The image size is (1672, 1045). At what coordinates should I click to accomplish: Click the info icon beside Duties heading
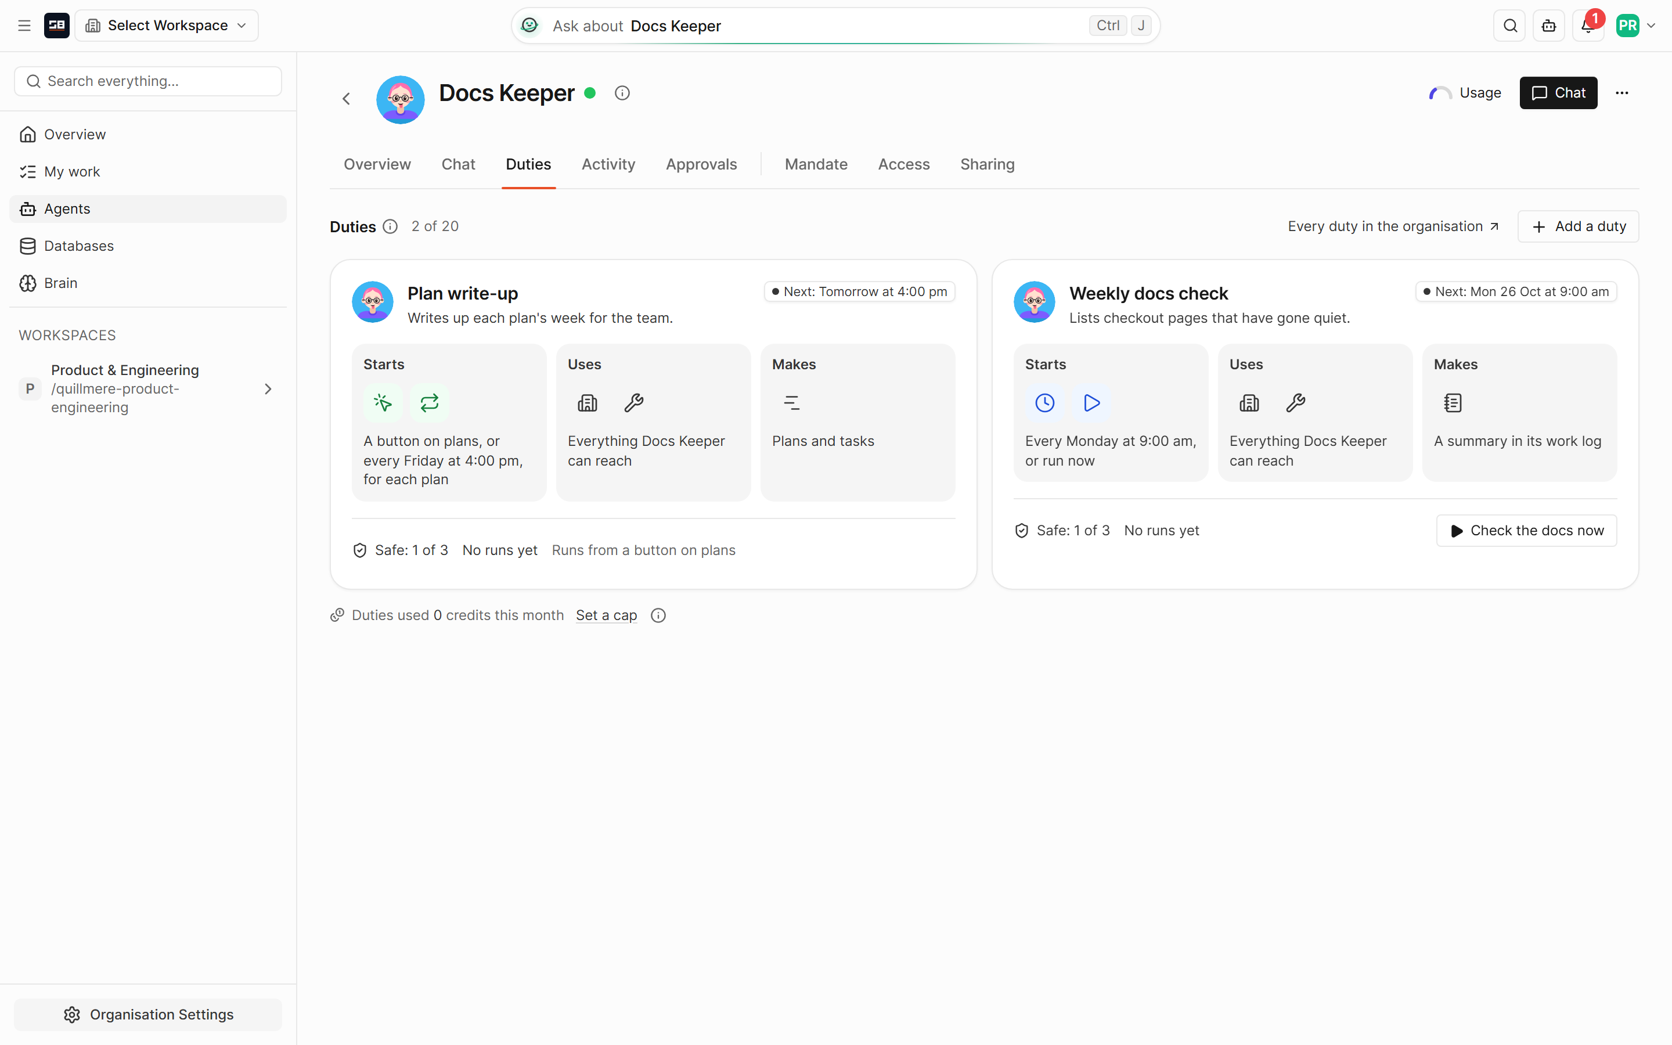click(x=390, y=226)
